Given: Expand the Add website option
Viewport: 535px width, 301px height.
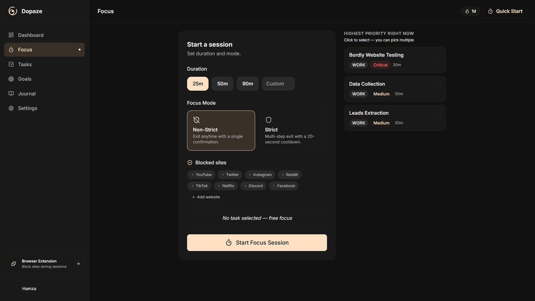Looking at the screenshot, I should (x=206, y=197).
